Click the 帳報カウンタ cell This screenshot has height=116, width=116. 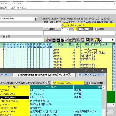51,108
